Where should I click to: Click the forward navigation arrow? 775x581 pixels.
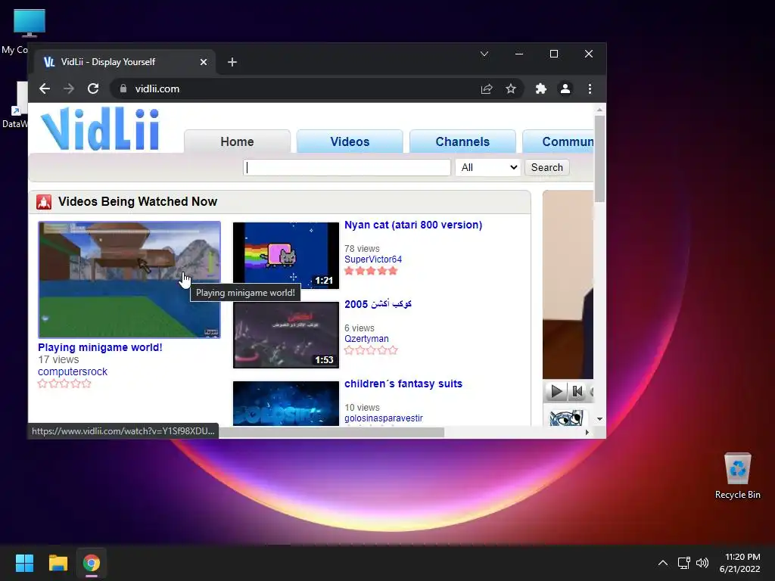69,89
